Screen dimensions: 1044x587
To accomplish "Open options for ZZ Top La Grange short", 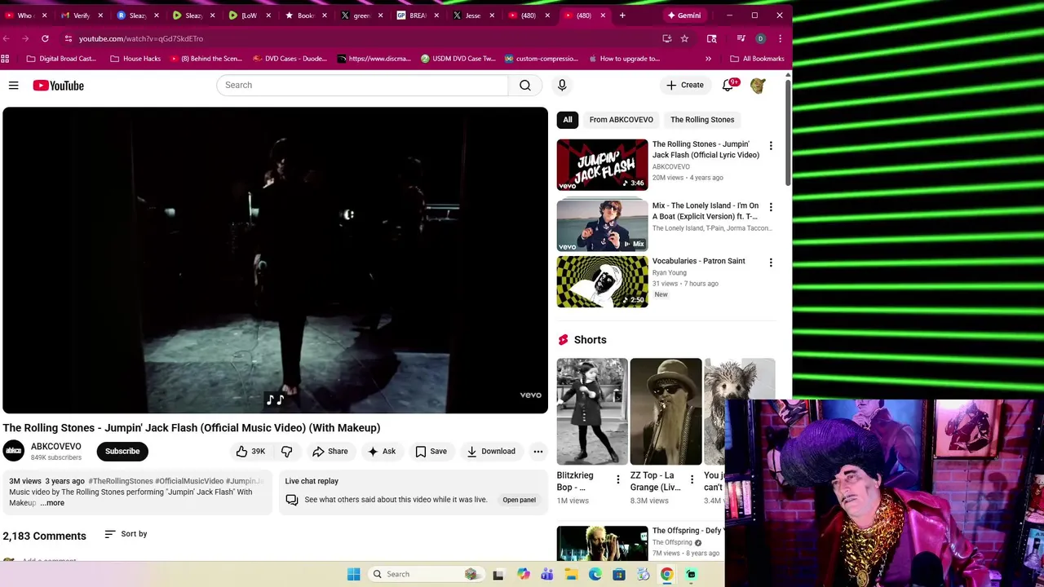I will click(692, 479).
